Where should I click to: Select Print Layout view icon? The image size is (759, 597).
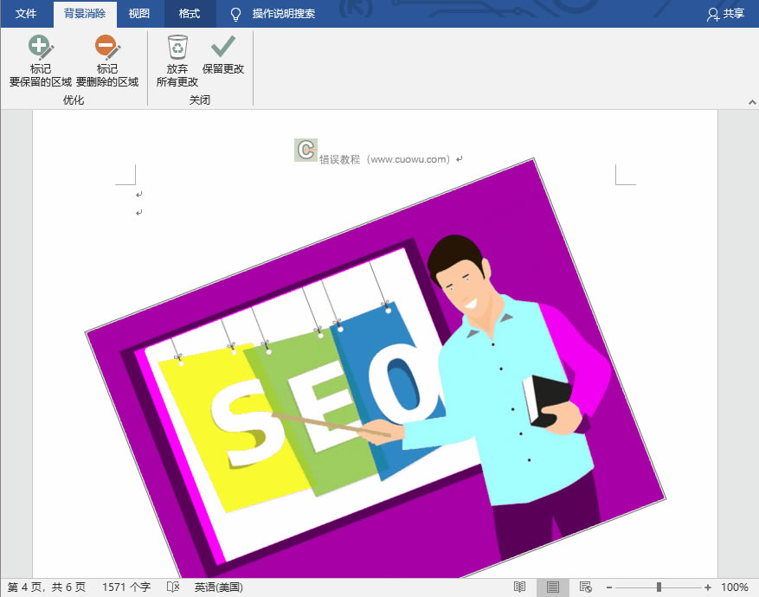(x=553, y=587)
